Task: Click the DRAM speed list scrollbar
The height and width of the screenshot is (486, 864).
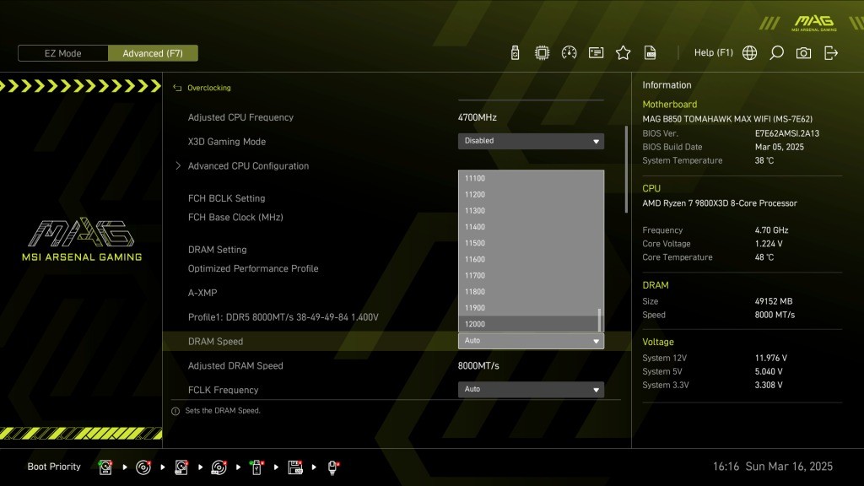Action: pos(600,319)
